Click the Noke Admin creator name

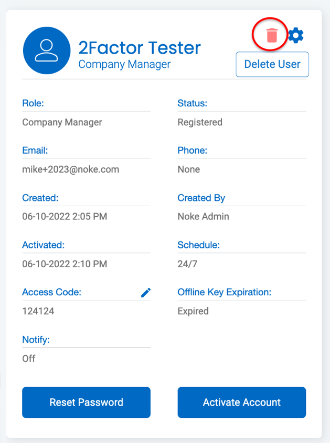click(x=203, y=216)
